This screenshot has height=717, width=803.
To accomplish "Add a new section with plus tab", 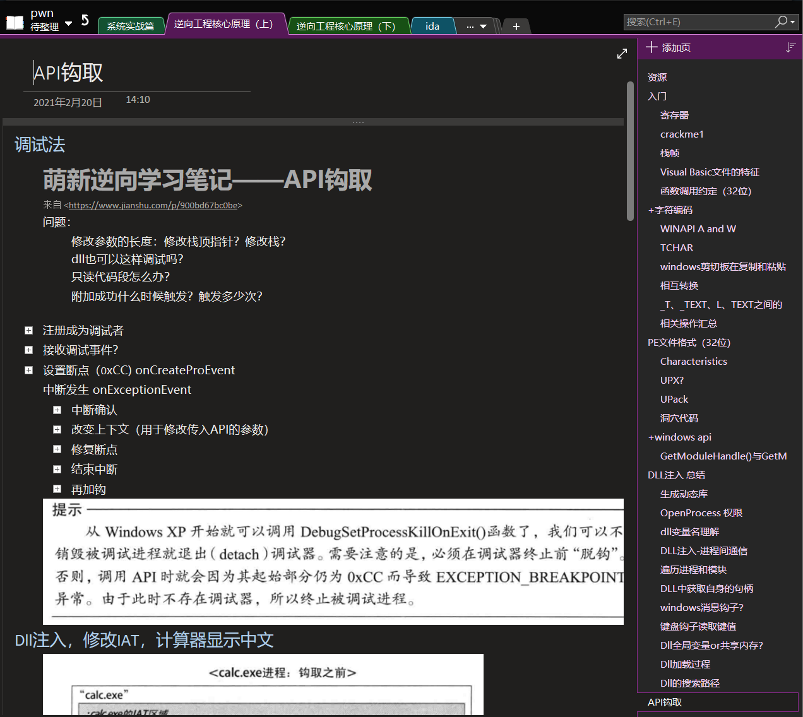I will pos(516,27).
